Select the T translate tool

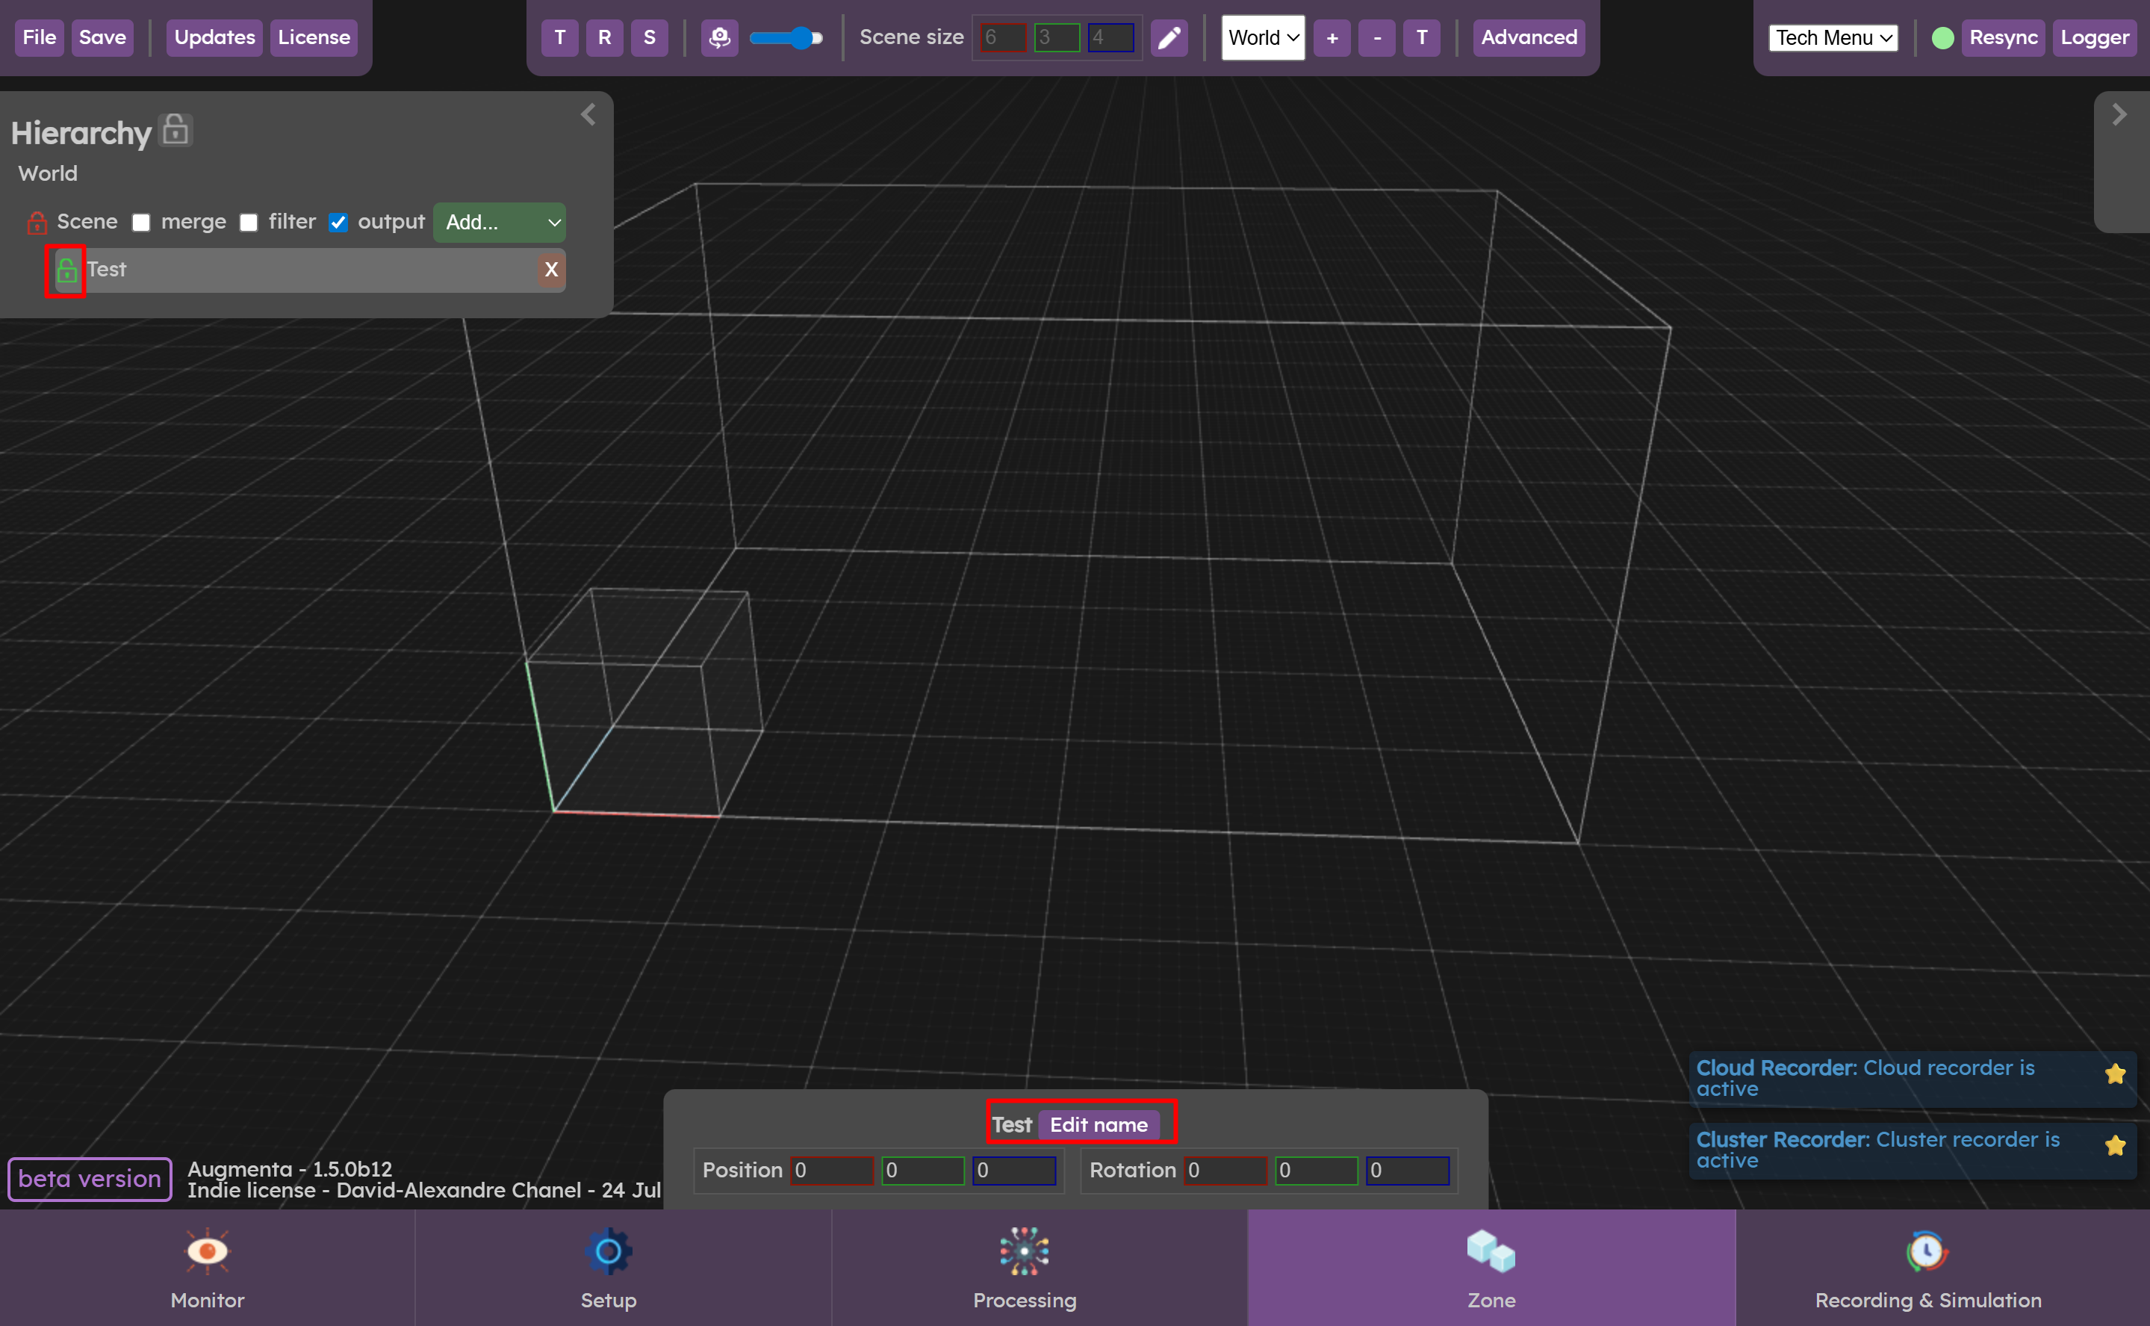pyautogui.click(x=559, y=37)
